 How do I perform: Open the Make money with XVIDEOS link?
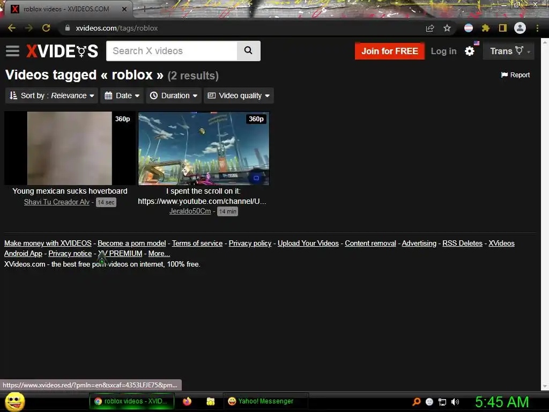coord(48,243)
